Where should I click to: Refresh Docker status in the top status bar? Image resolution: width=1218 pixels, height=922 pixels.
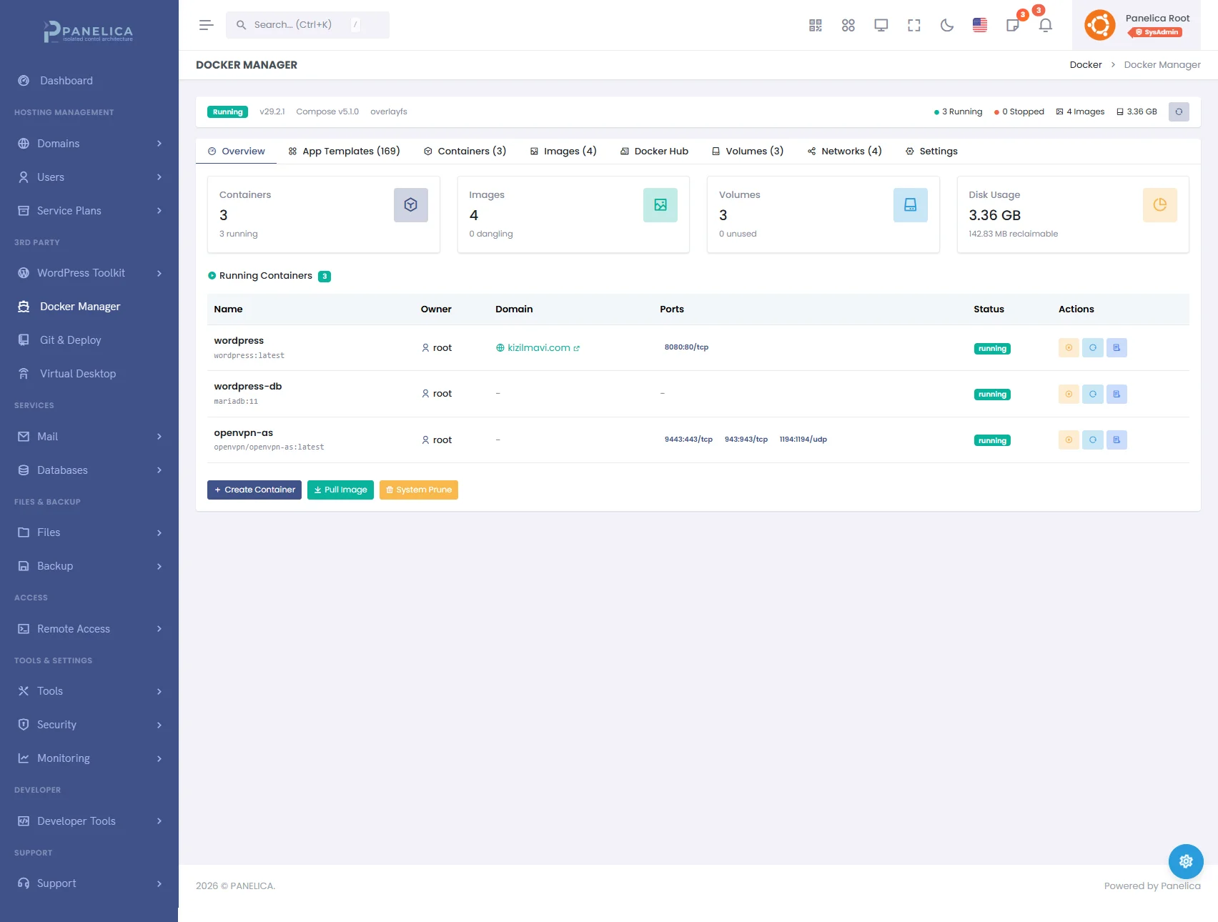pyautogui.click(x=1179, y=112)
